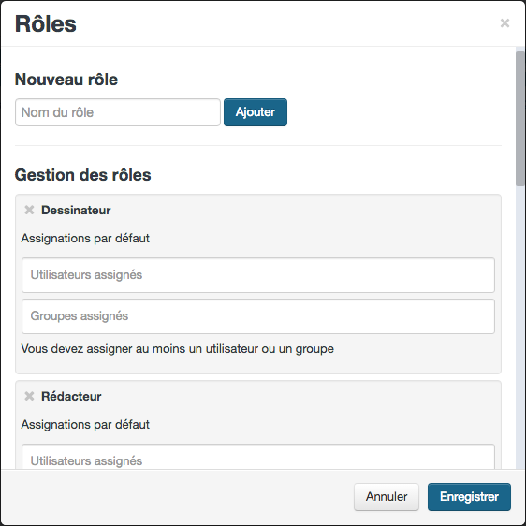The height and width of the screenshot is (526, 526).
Task: Open Utilisateurs assignés field under Dessinateur
Action: click(x=258, y=275)
